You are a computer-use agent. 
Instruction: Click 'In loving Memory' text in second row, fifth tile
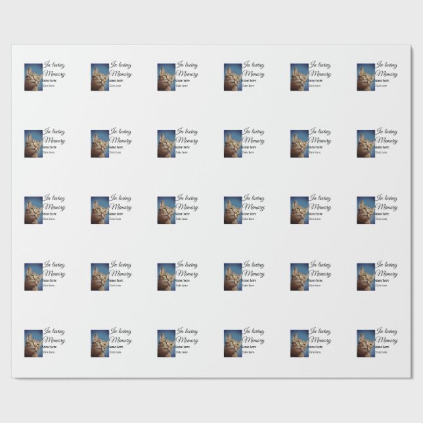click(320, 137)
